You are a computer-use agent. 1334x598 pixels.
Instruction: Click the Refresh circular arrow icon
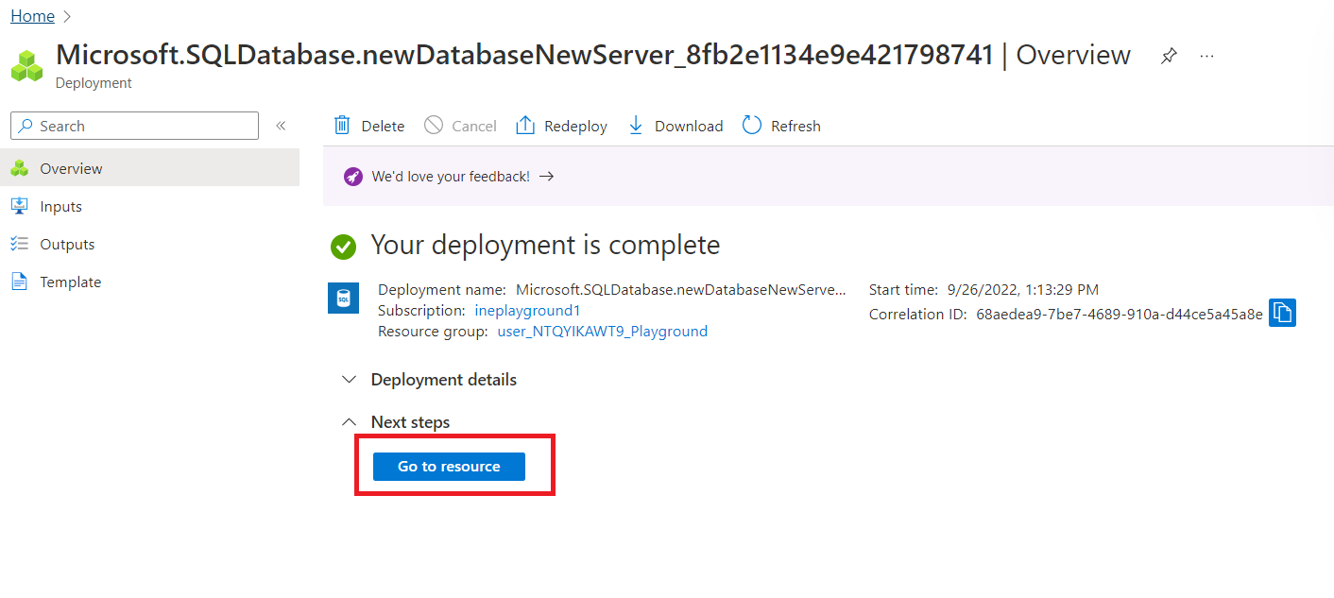(752, 126)
